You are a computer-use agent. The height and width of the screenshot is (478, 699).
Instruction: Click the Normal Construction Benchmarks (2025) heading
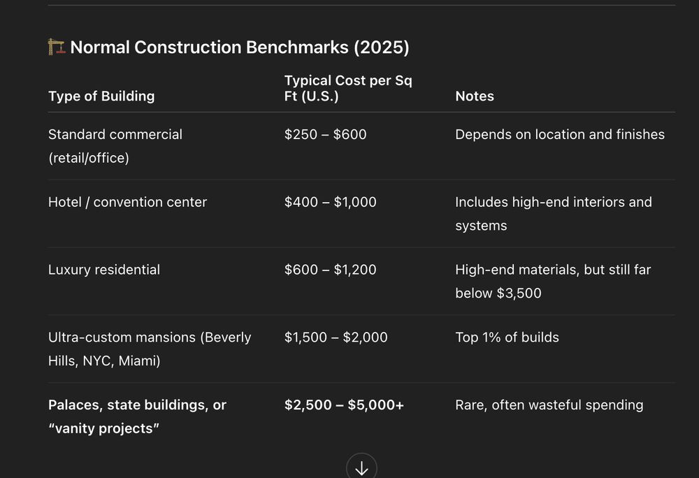[240, 48]
